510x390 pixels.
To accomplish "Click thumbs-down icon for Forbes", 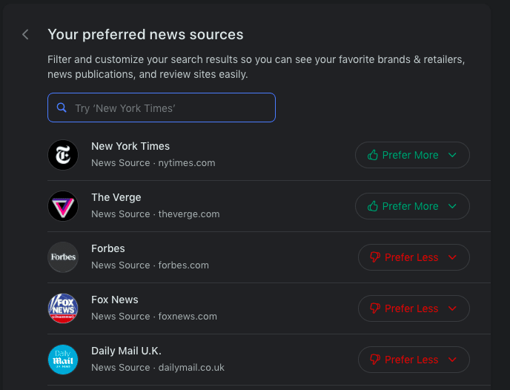I will coord(375,257).
